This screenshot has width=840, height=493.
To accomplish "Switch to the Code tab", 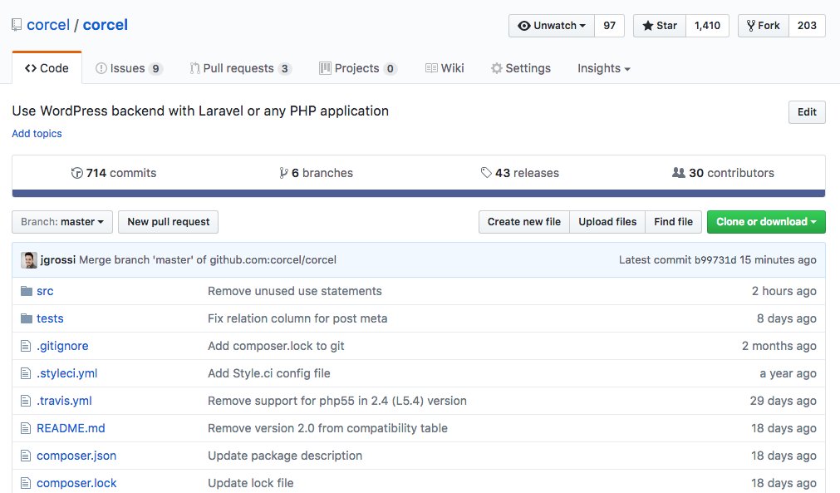I will point(47,68).
